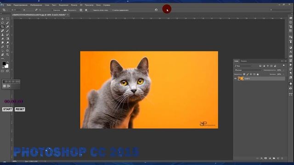The image size is (294, 165).
Task: Open the background color picker
Action: pos(7,66)
